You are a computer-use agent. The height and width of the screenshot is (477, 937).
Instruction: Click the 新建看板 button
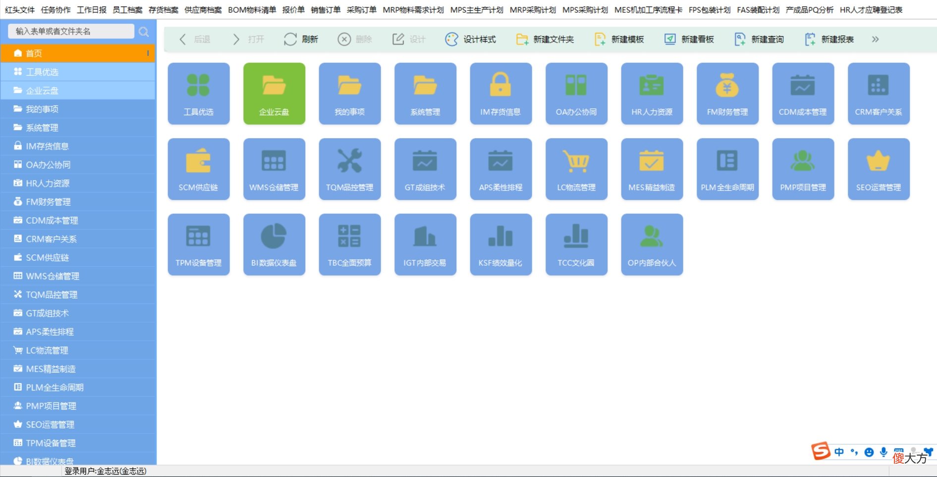click(689, 39)
